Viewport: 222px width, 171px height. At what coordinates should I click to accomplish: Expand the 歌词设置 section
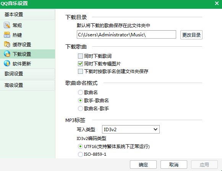pyautogui.click(x=28, y=74)
